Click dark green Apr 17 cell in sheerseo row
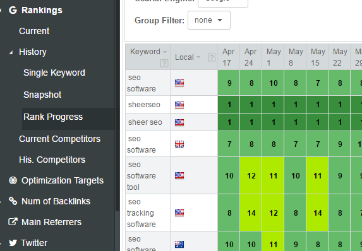Screen dimensions: 362x251 click(229, 105)
